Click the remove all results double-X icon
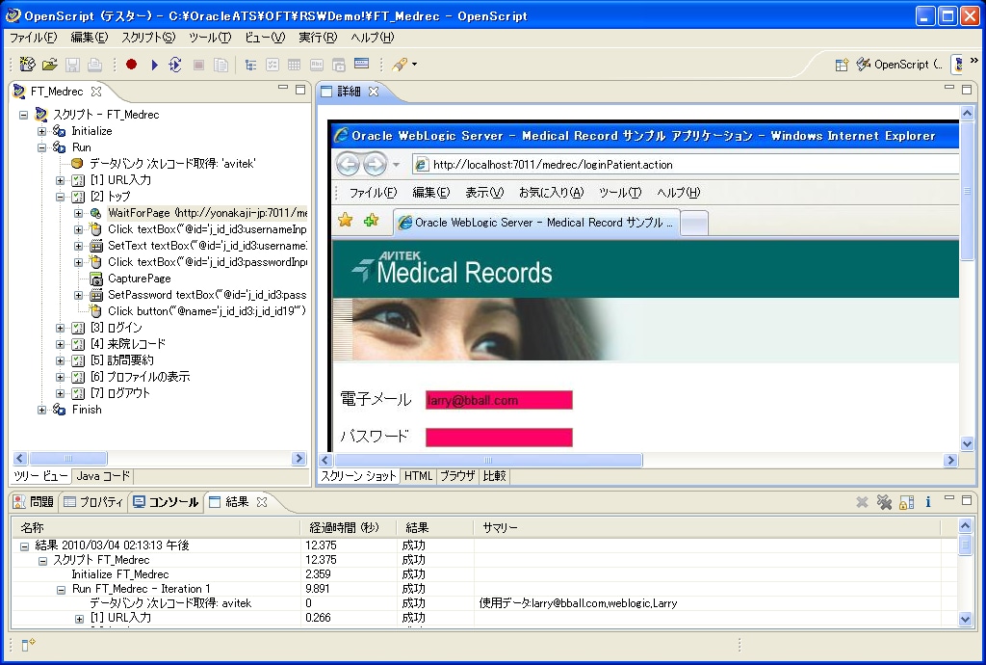The height and width of the screenshot is (665, 986). pyautogui.click(x=884, y=501)
